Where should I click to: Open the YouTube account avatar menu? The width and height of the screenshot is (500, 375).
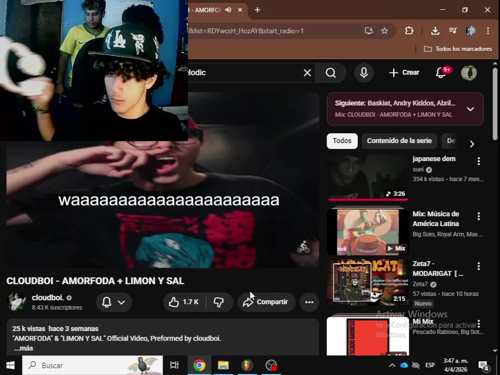[x=469, y=73]
